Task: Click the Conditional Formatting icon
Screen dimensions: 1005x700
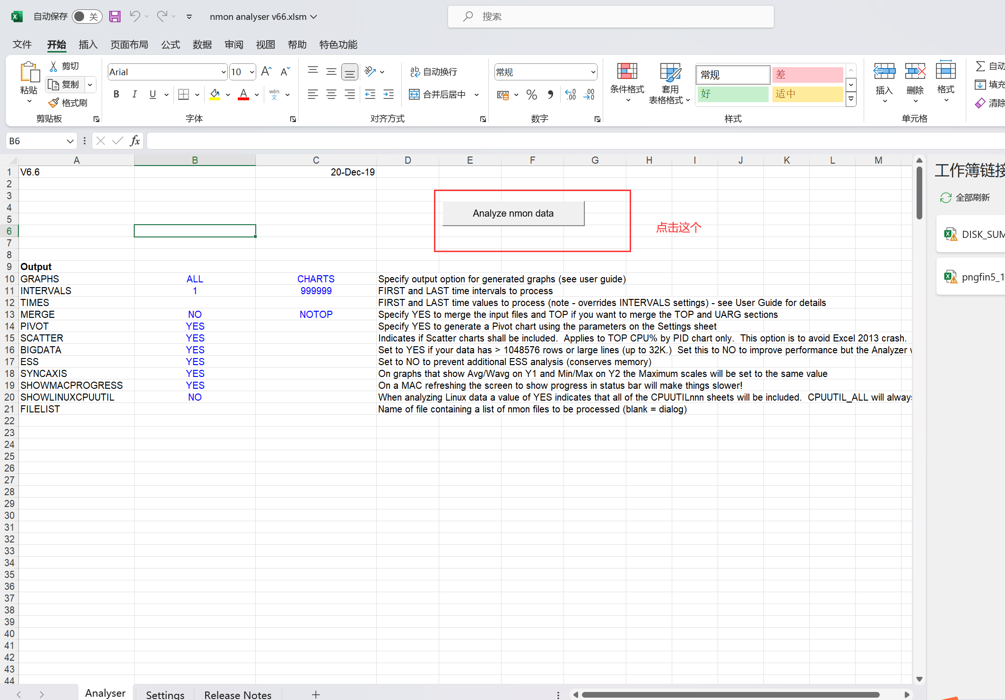Action: [627, 72]
